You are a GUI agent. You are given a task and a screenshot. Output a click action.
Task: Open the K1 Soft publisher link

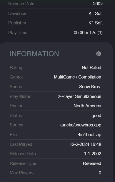pyautogui.click(x=96, y=23)
